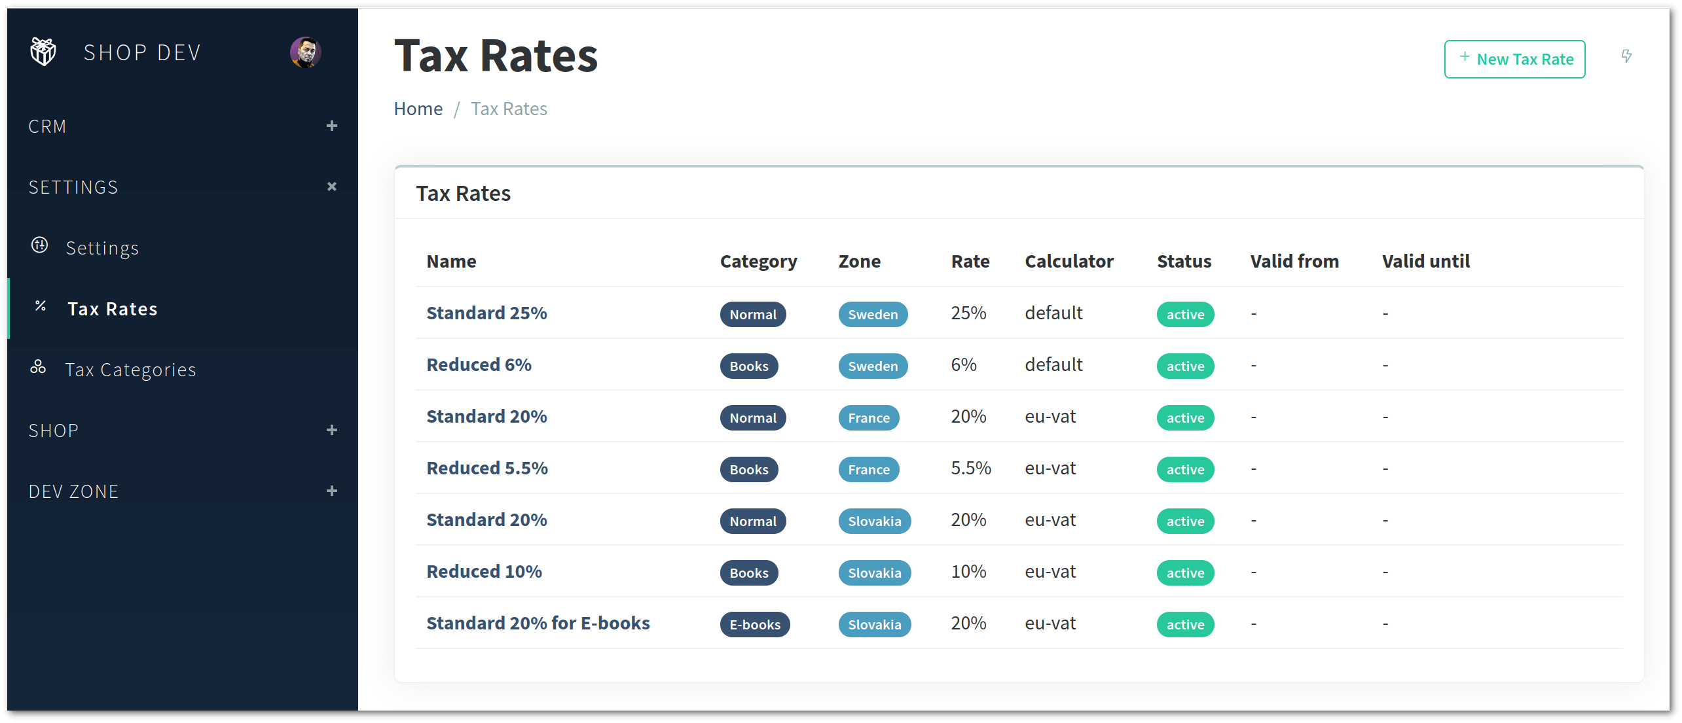Click the Rate column header
The image size is (1682, 723).
(x=970, y=261)
